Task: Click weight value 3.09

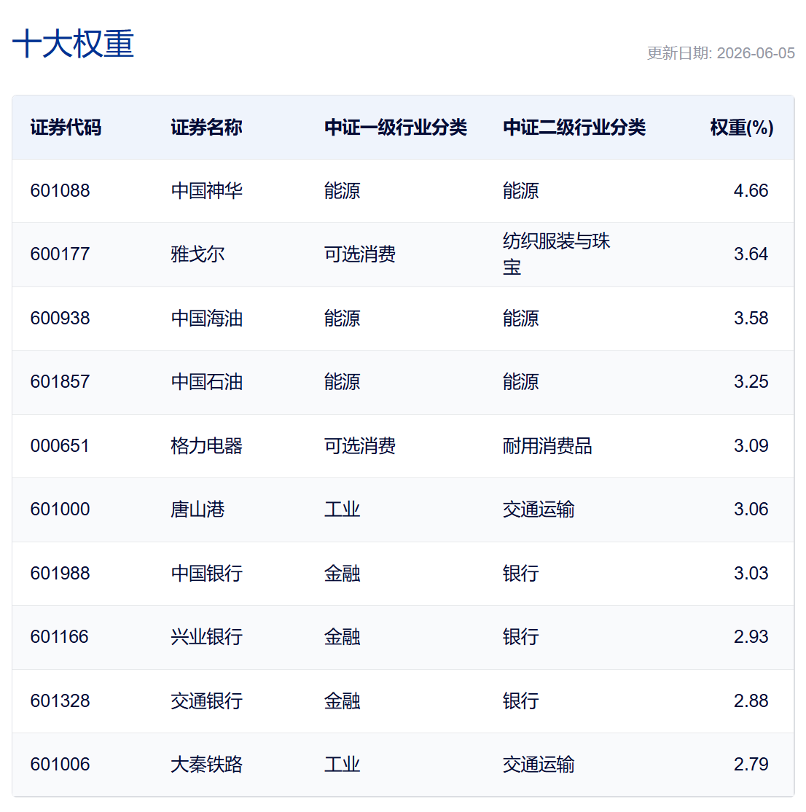Action: 751,446
